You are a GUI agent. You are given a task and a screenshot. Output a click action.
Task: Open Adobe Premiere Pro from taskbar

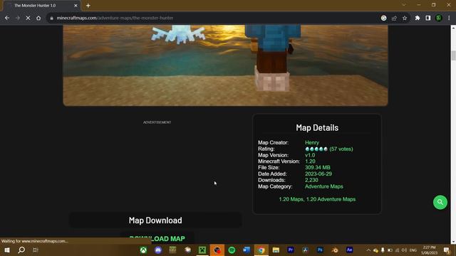point(291,250)
